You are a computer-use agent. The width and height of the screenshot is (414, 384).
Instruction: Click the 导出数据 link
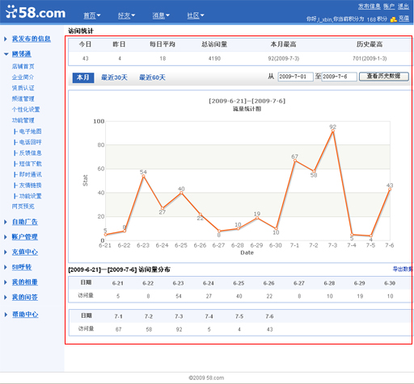pyautogui.click(x=403, y=269)
